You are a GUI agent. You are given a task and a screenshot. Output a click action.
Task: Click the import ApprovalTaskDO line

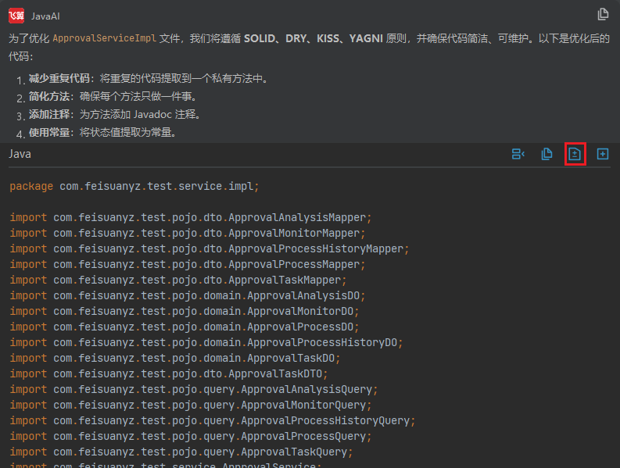coord(175,358)
